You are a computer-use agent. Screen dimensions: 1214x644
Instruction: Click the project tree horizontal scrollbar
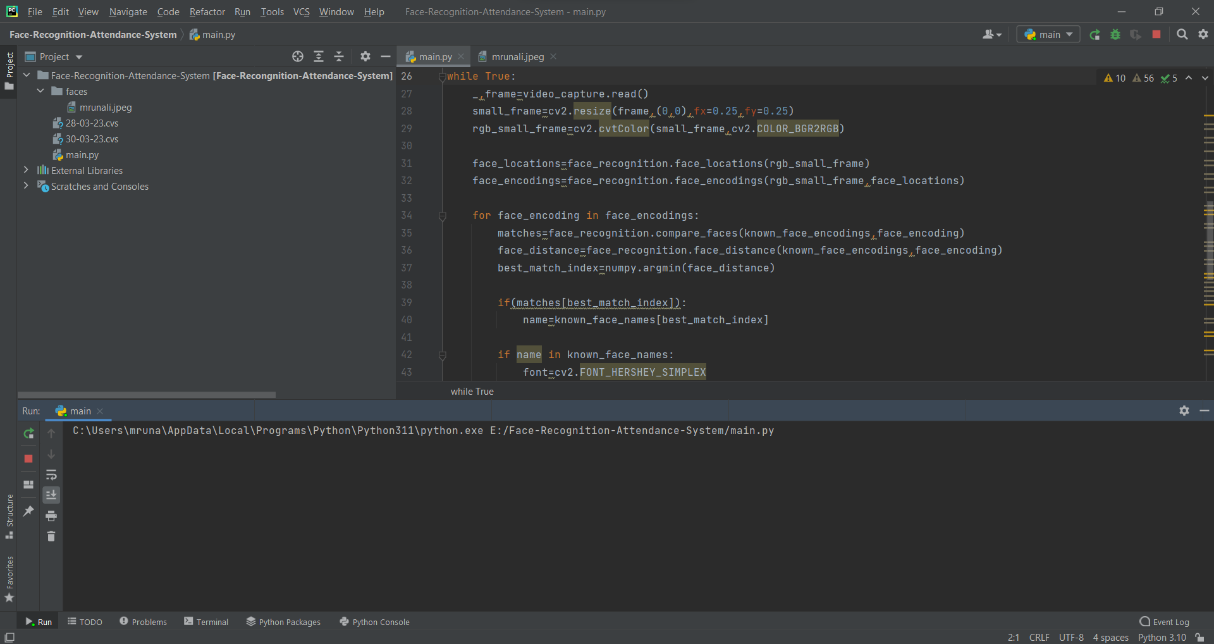147,395
